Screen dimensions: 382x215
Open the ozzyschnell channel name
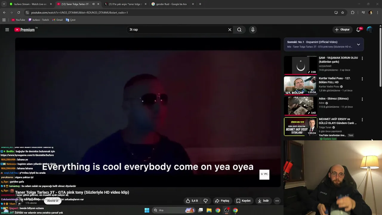pos(325,66)
